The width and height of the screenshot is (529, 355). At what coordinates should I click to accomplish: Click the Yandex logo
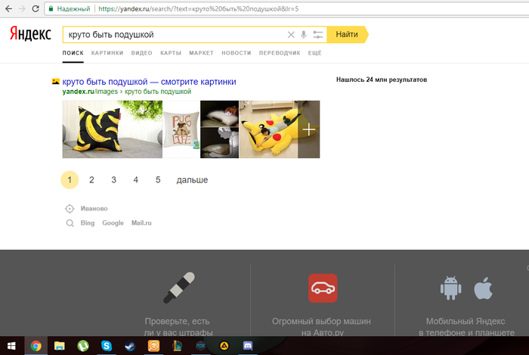[30, 34]
